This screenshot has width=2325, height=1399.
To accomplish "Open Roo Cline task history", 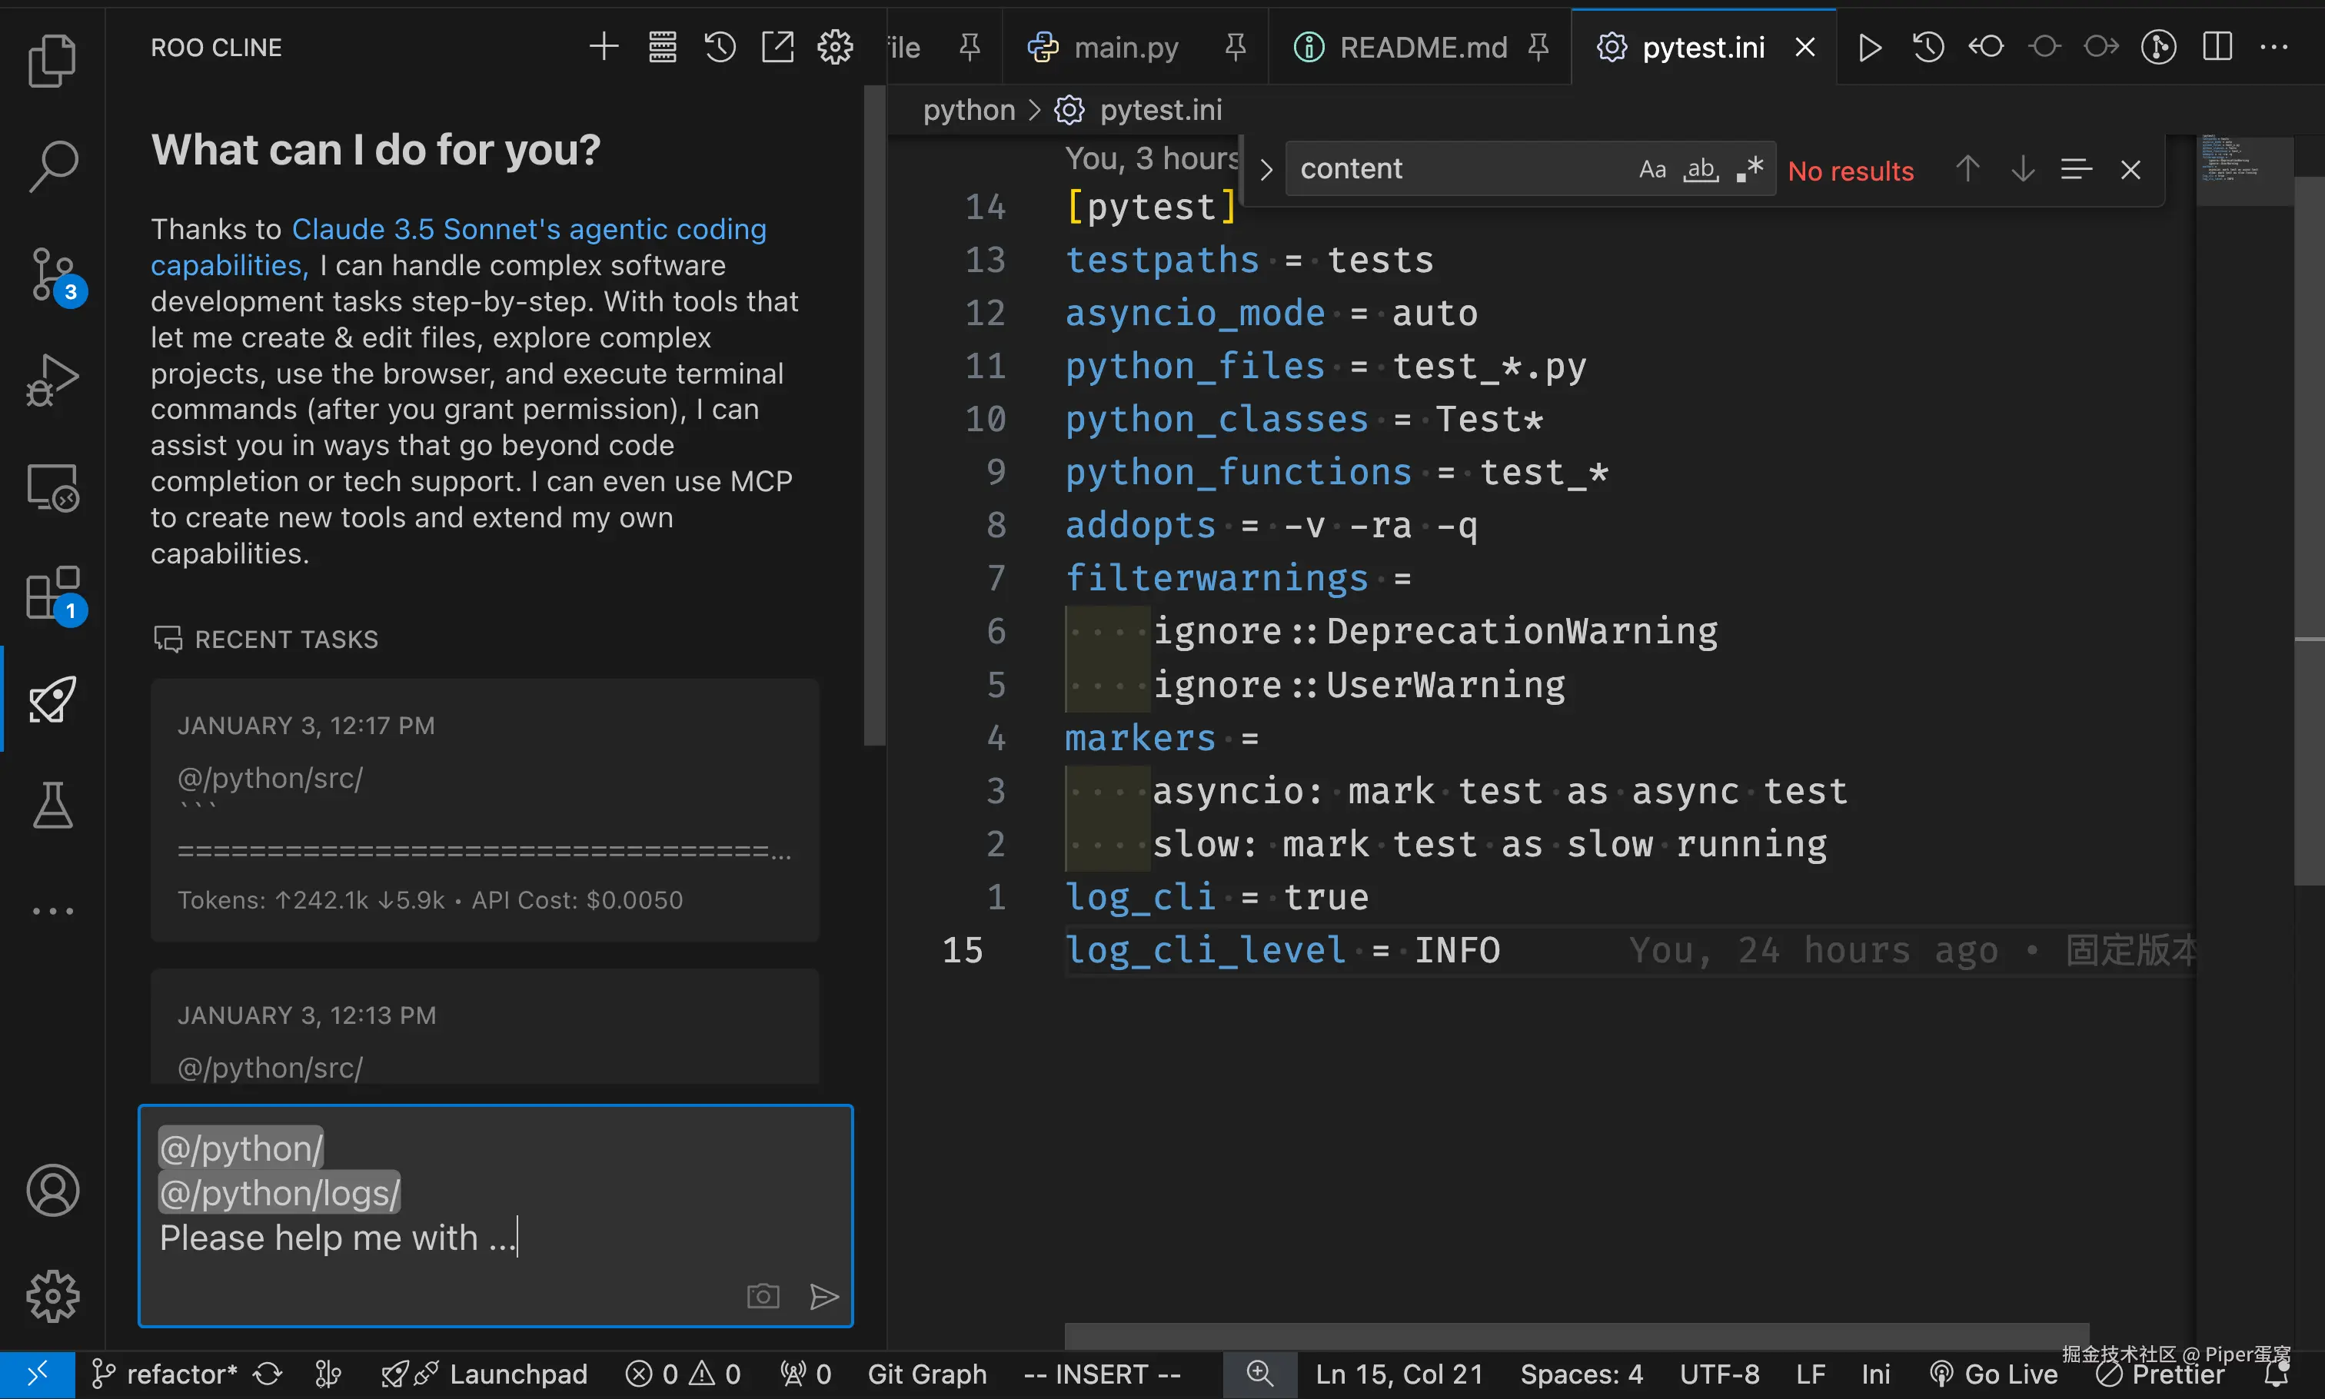I will click(720, 46).
